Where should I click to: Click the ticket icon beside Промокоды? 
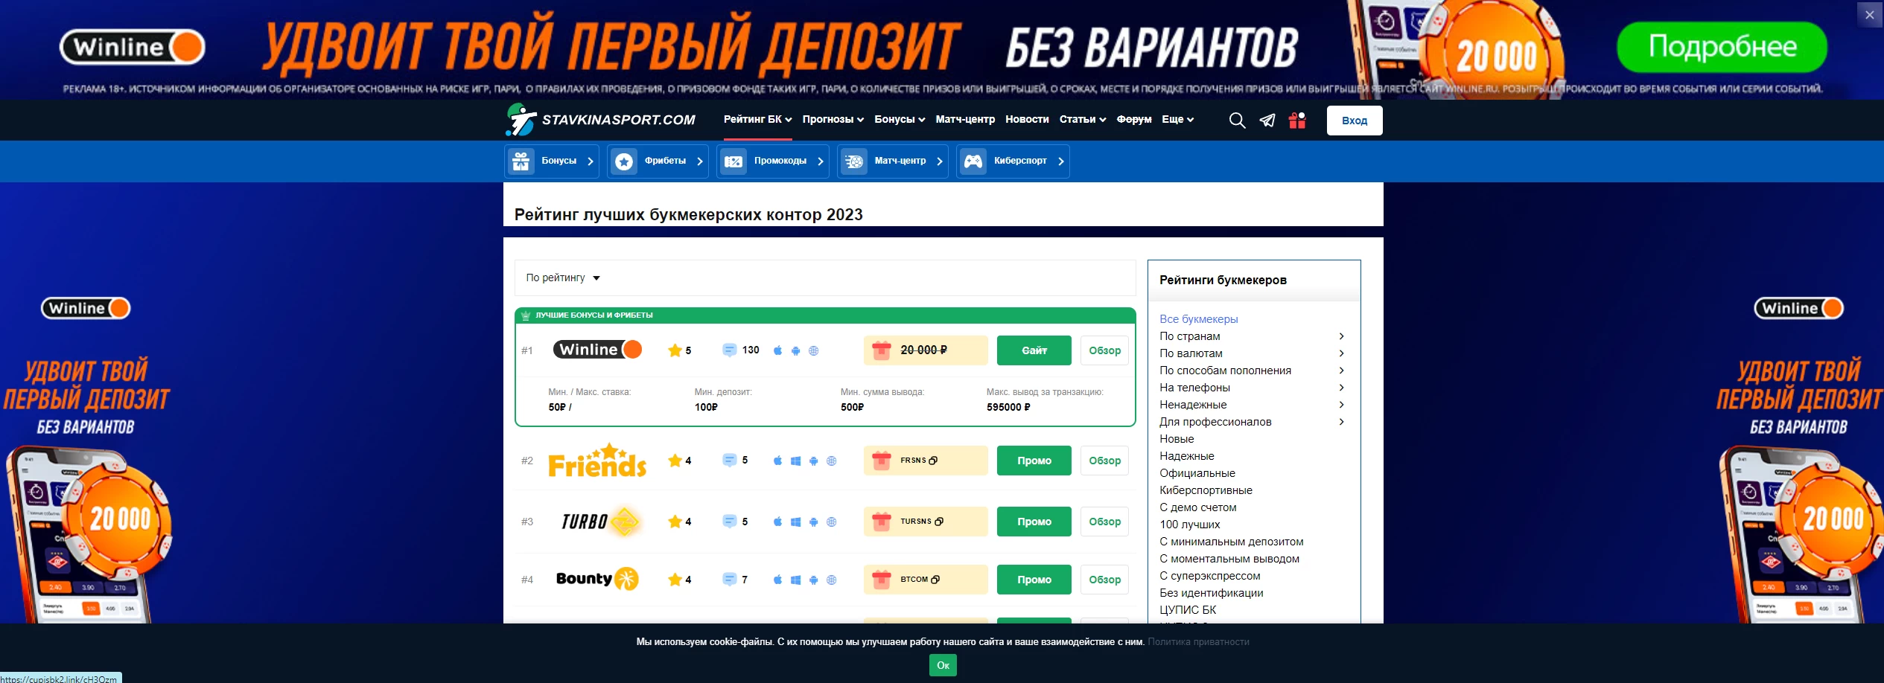(x=733, y=161)
